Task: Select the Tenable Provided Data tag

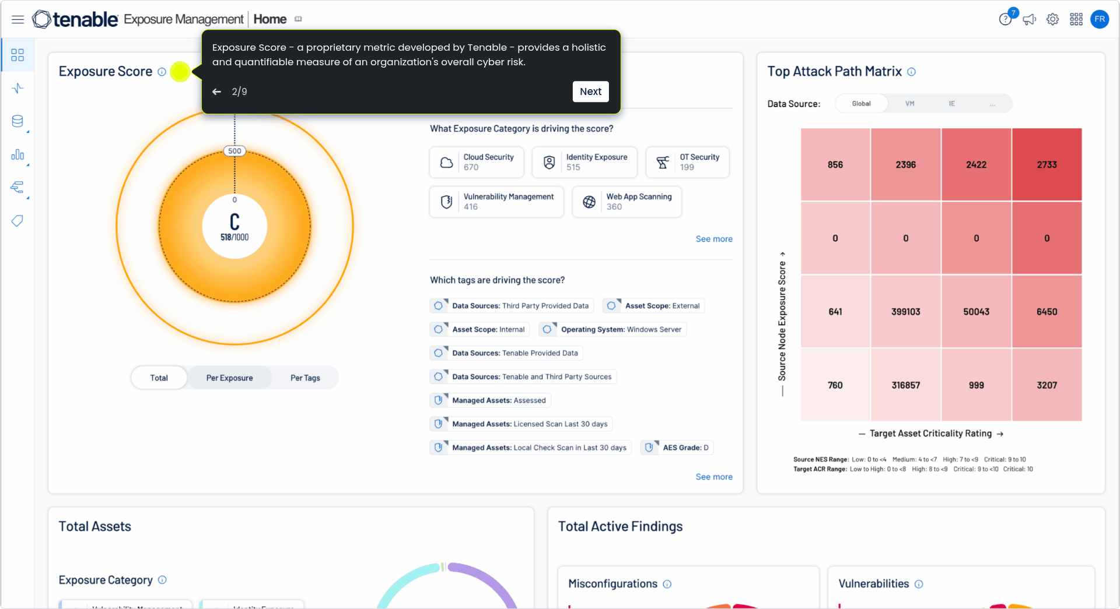Action: click(506, 353)
